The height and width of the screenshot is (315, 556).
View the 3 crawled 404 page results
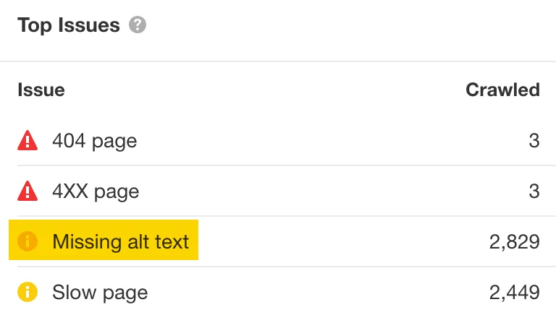534,140
